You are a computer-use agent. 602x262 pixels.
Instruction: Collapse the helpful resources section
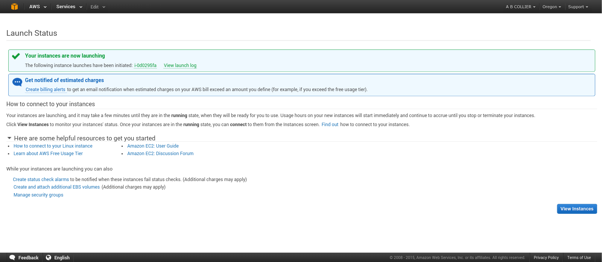9,138
